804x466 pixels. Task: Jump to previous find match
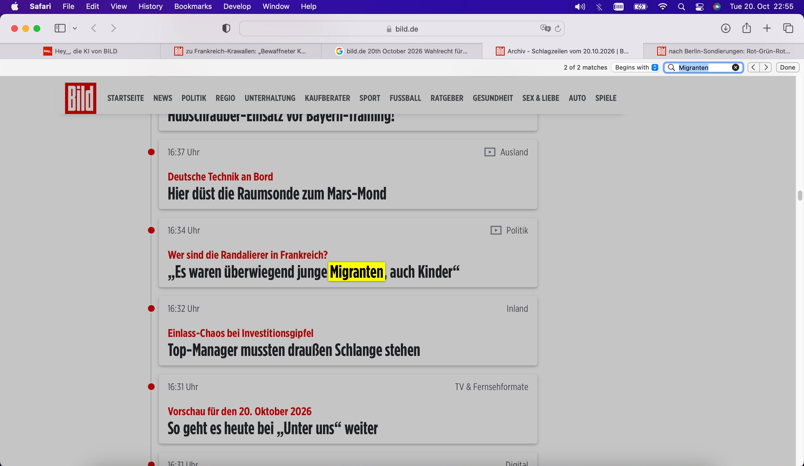pyautogui.click(x=753, y=67)
